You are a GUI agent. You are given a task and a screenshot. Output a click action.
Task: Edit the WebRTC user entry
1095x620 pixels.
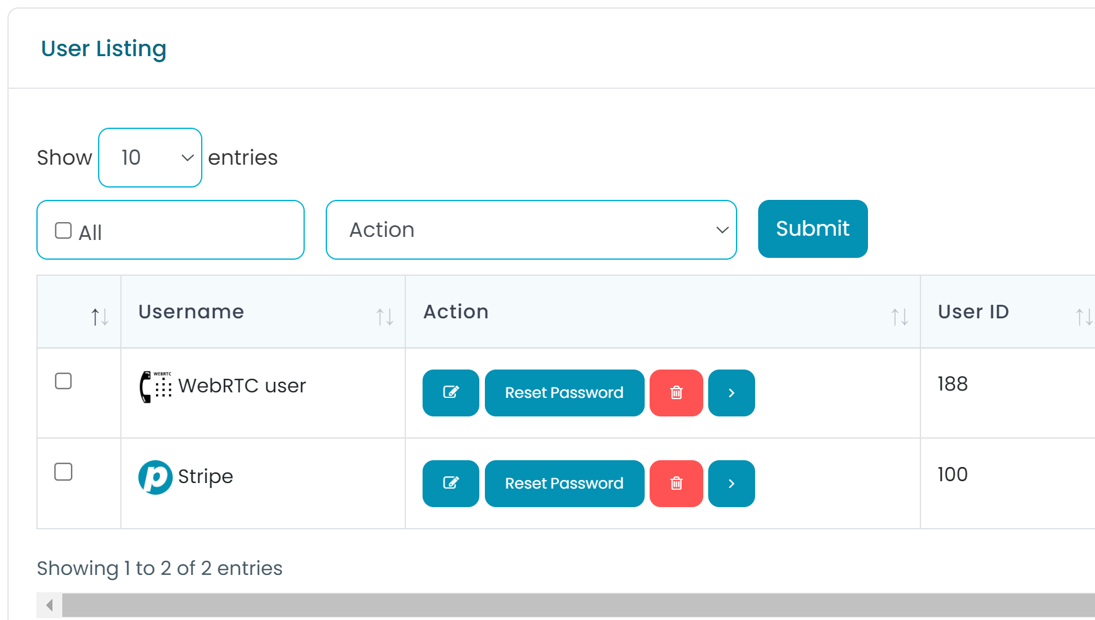(450, 393)
